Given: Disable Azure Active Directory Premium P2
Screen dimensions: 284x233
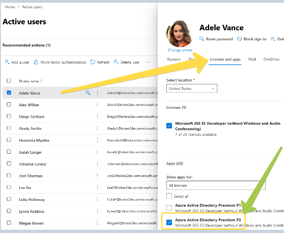Looking at the screenshot, I should pyautogui.click(x=169, y=222).
